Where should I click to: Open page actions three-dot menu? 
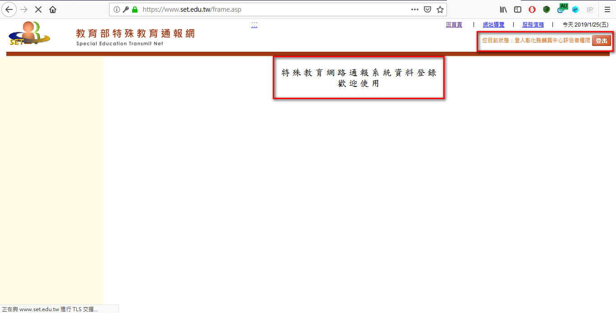pyautogui.click(x=415, y=9)
